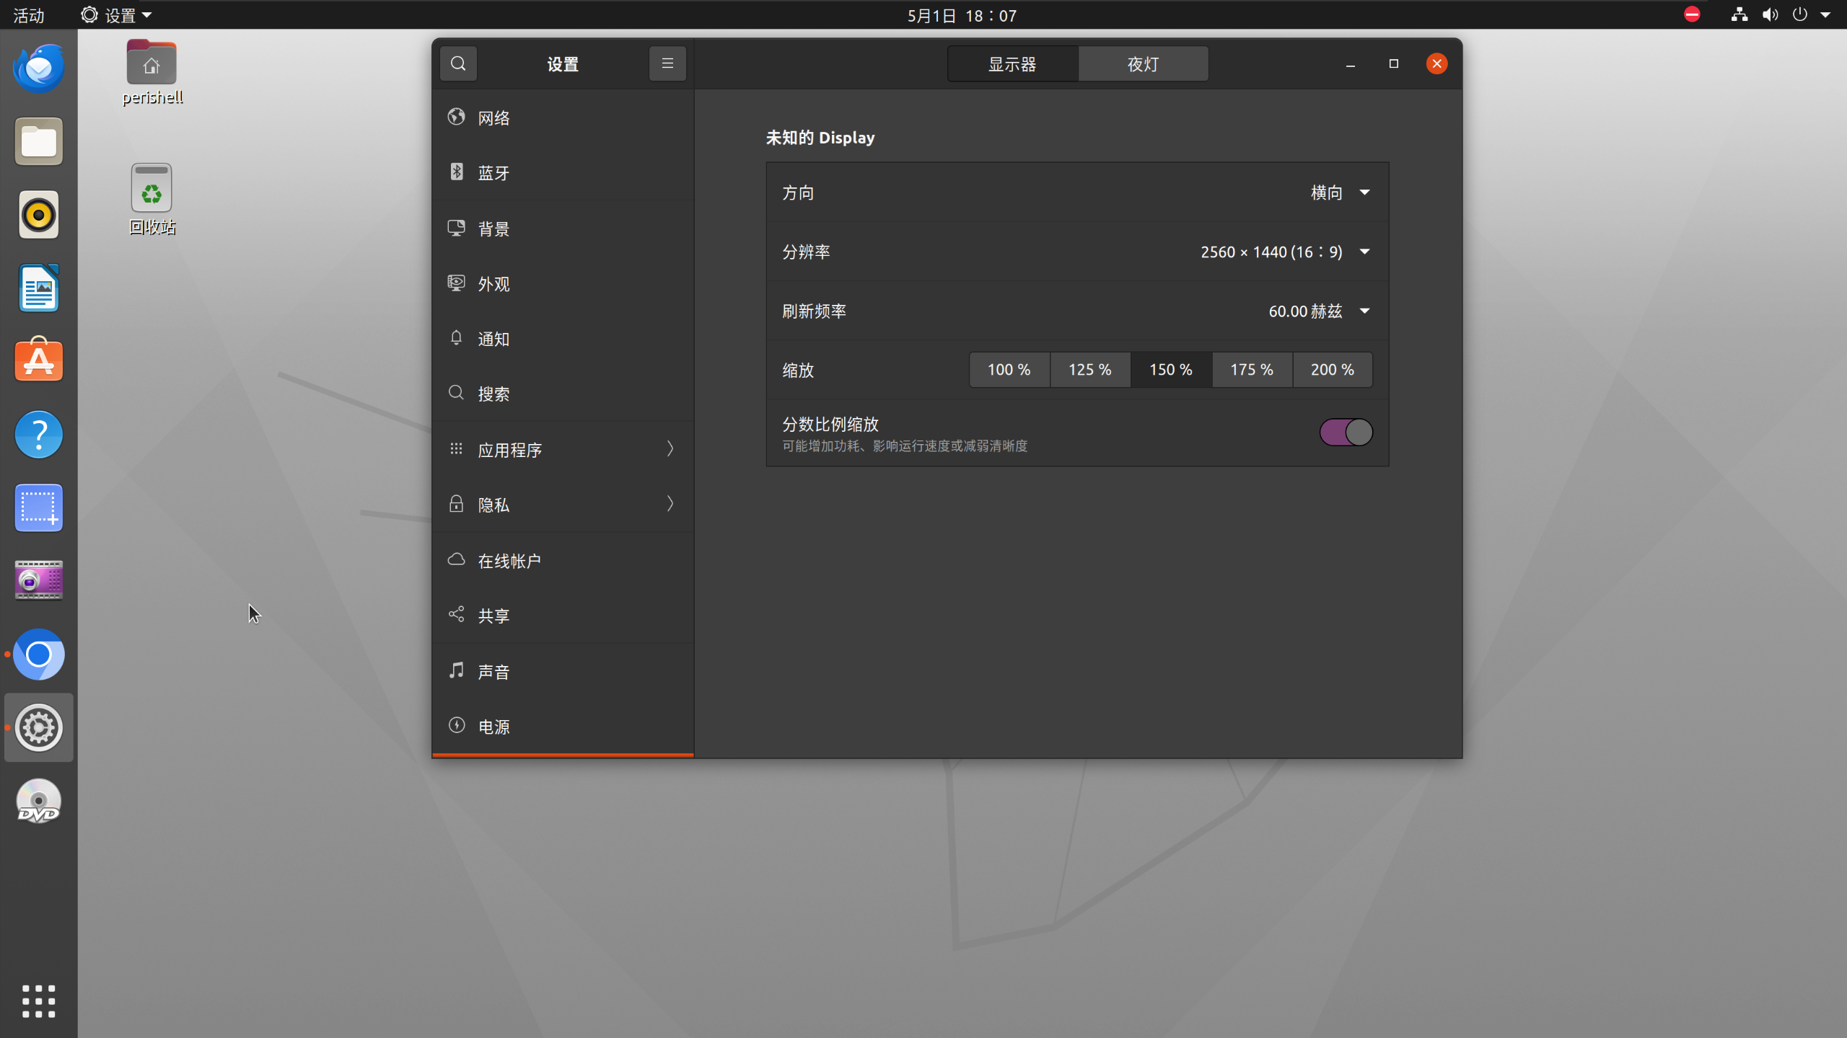Switch to the Night Light (夜灯) tab
The height and width of the screenshot is (1038, 1847).
pos(1143,64)
